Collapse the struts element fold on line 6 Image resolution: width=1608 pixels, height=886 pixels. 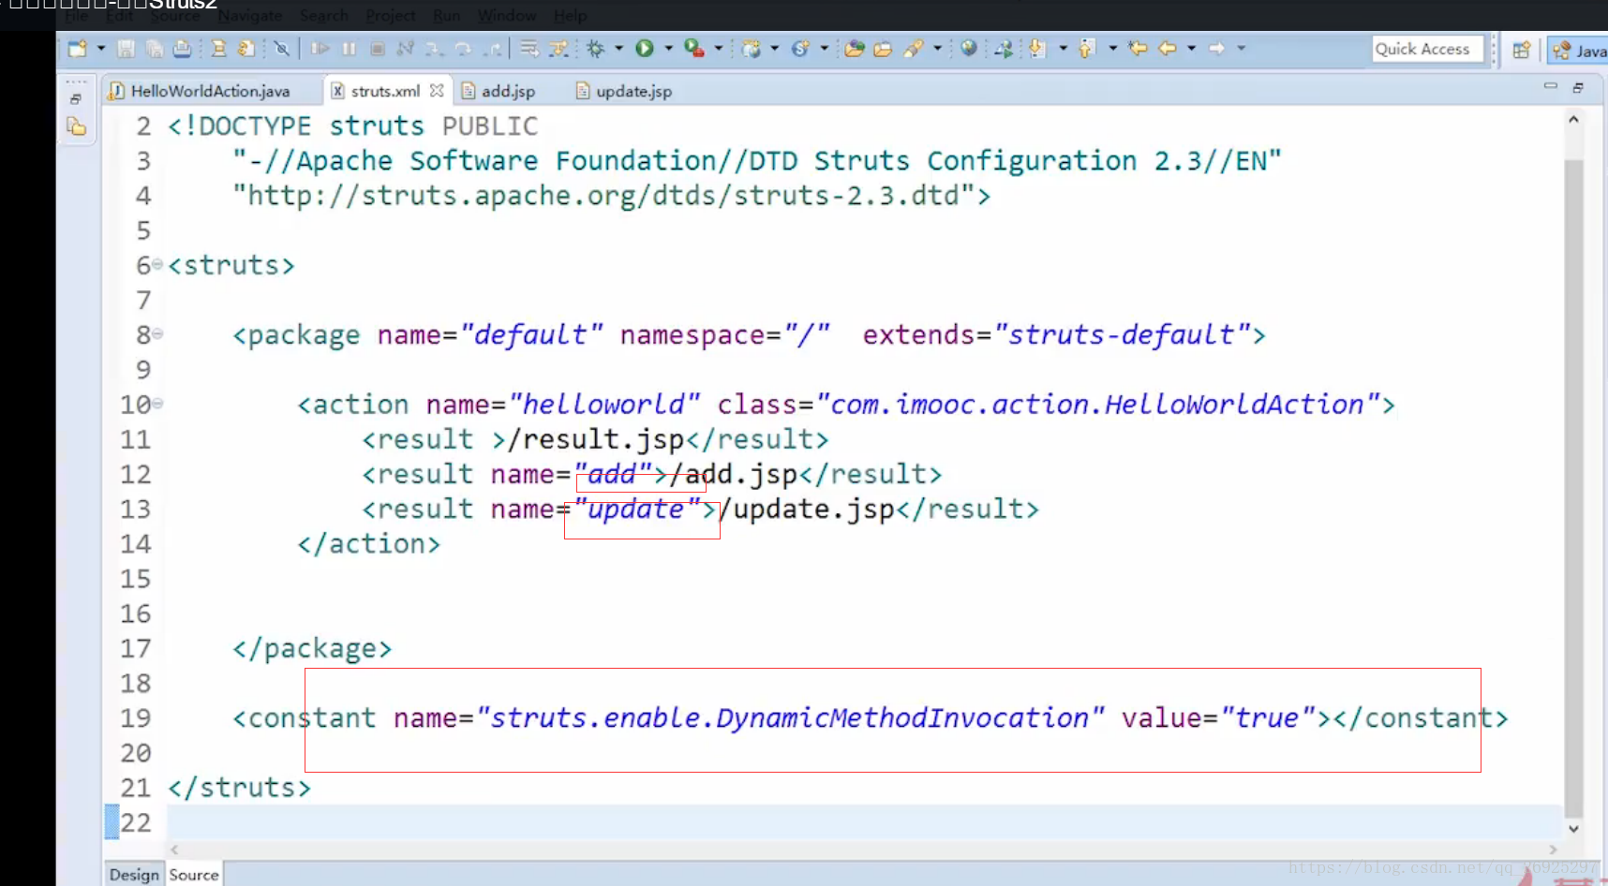pyautogui.click(x=157, y=264)
